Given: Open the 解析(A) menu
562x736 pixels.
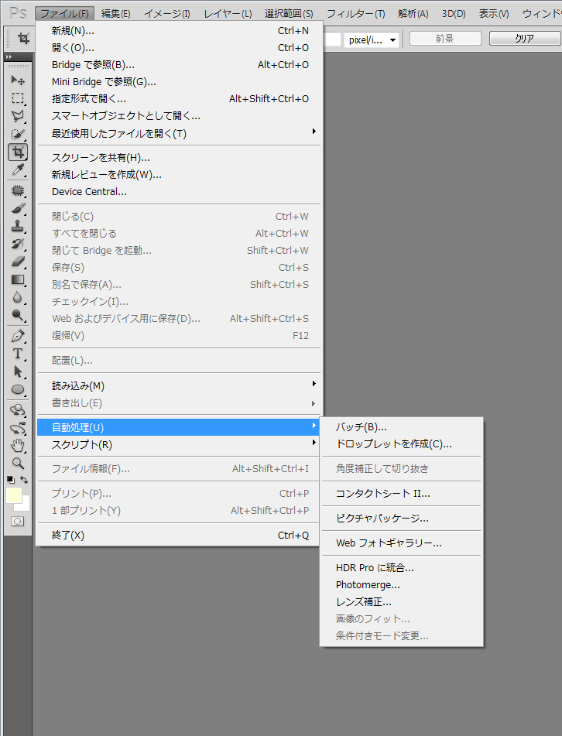Looking at the screenshot, I should (413, 14).
